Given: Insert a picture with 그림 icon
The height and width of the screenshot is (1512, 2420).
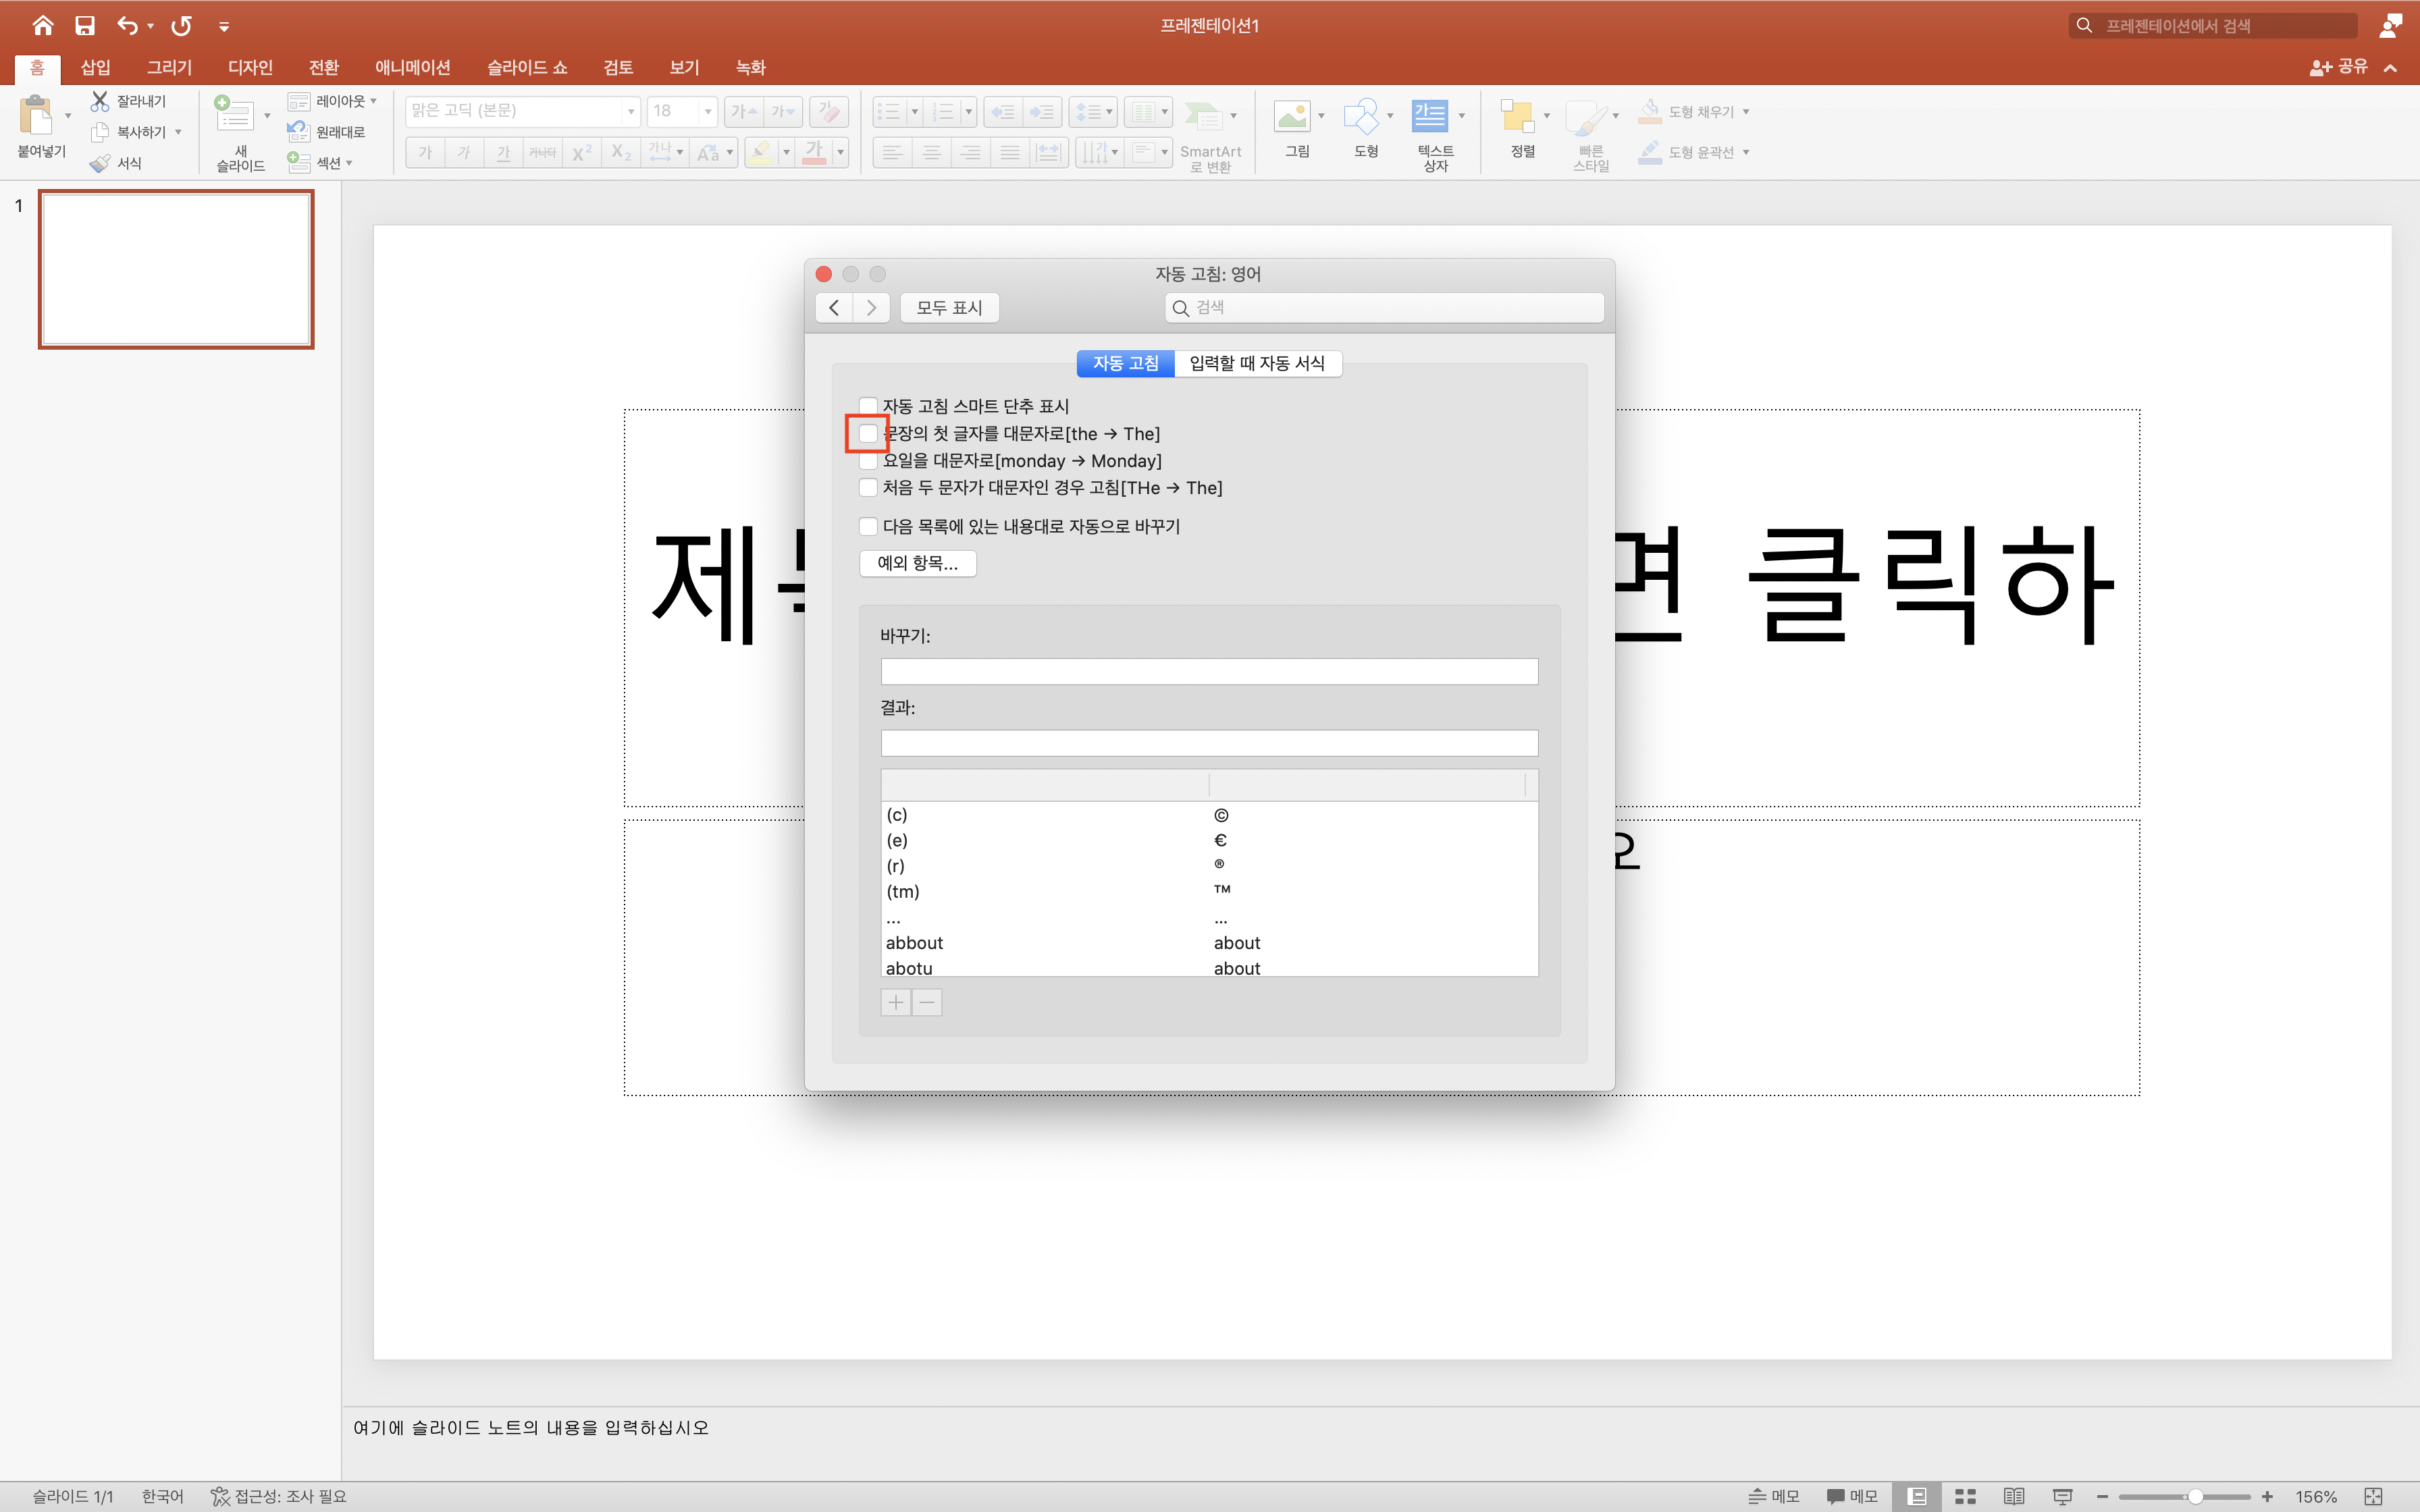Looking at the screenshot, I should 1292,116.
